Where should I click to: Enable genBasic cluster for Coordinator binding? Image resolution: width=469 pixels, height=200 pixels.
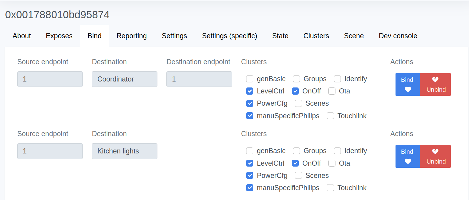(x=250, y=79)
